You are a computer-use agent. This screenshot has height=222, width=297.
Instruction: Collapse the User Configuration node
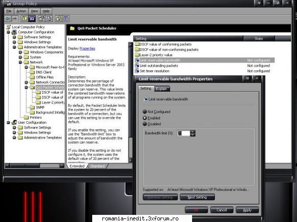8,122
